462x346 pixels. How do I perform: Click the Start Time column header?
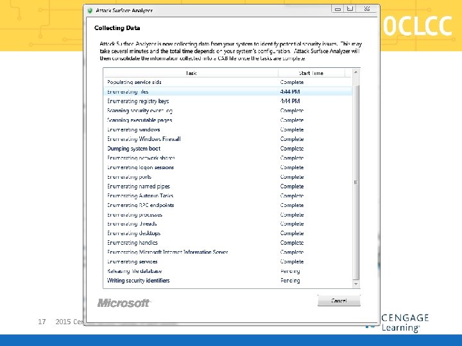[311, 73]
